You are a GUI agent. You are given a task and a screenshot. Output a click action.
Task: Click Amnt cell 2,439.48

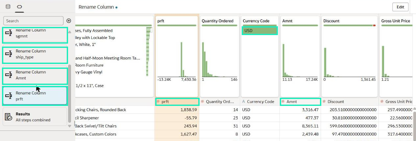click(300, 134)
